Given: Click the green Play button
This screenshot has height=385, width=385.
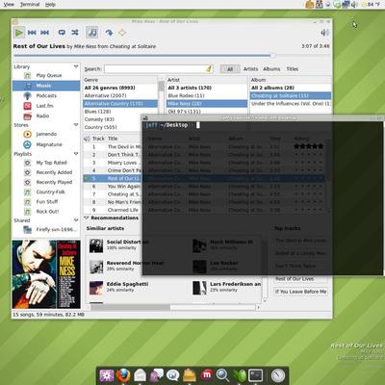Looking at the screenshot, I should click(x=19, y=33).
